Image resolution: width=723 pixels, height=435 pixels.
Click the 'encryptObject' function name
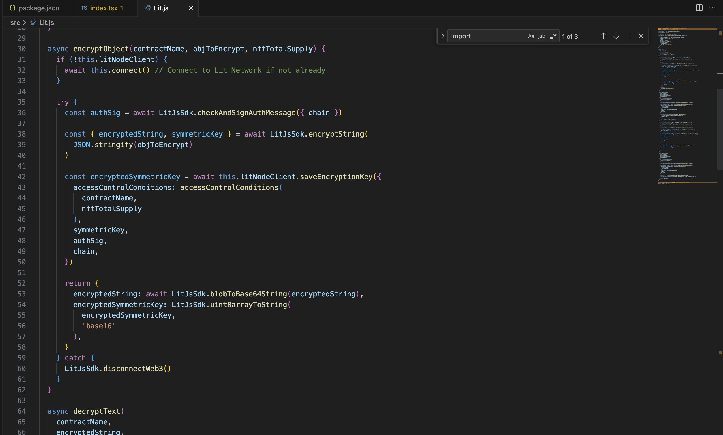101,49
